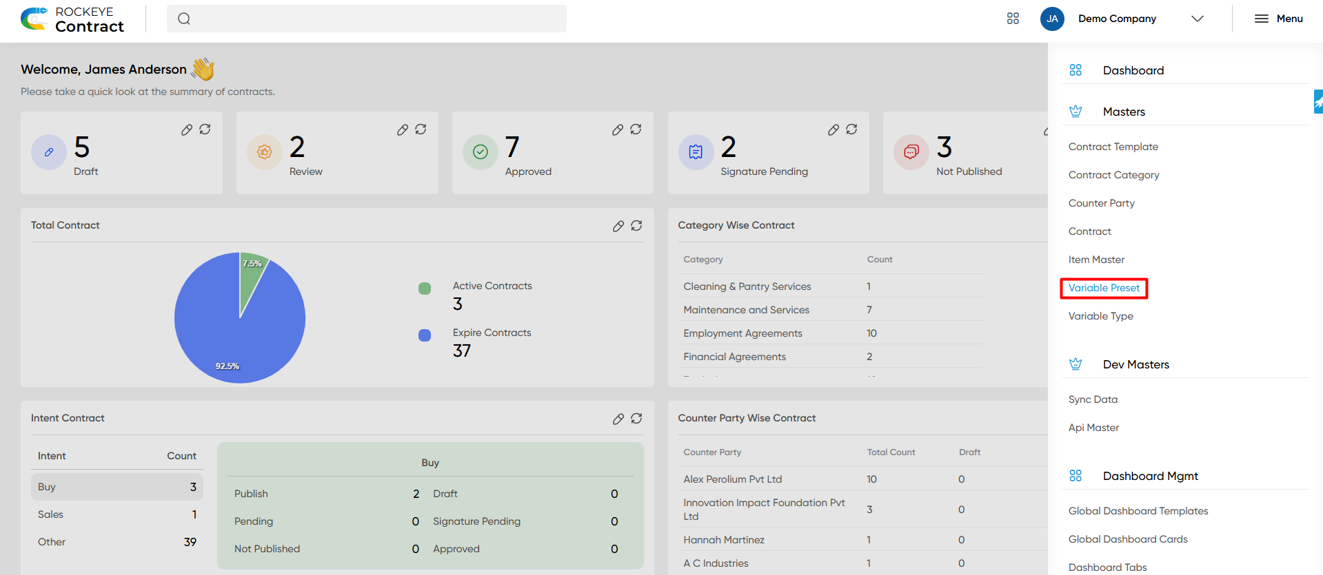Open the apps grid icon in header

click(x=1013, y=19)
